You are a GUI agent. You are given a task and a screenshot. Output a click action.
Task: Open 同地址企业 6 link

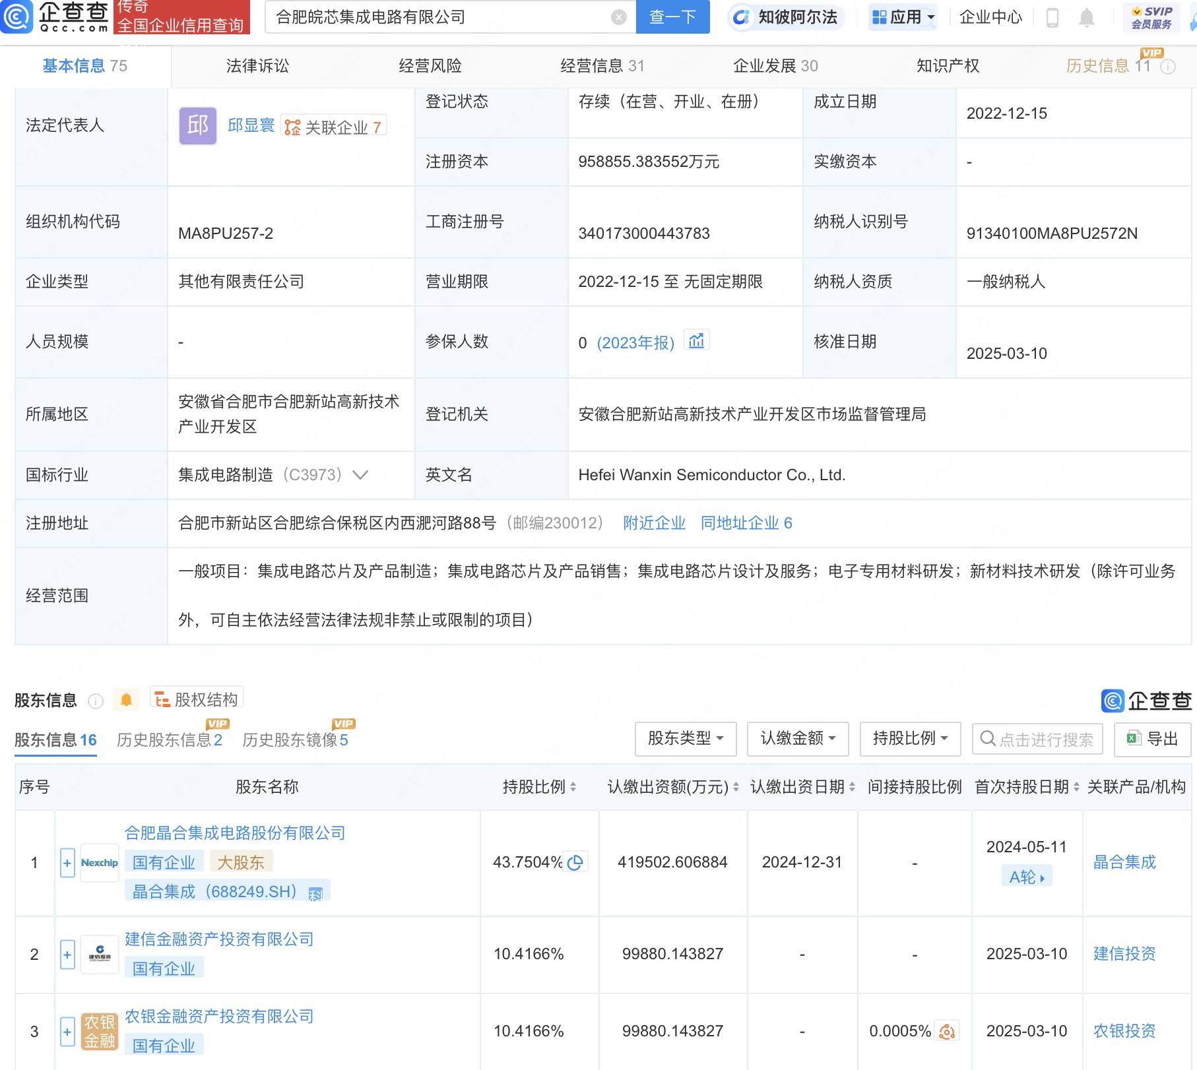tap(746, 523)
